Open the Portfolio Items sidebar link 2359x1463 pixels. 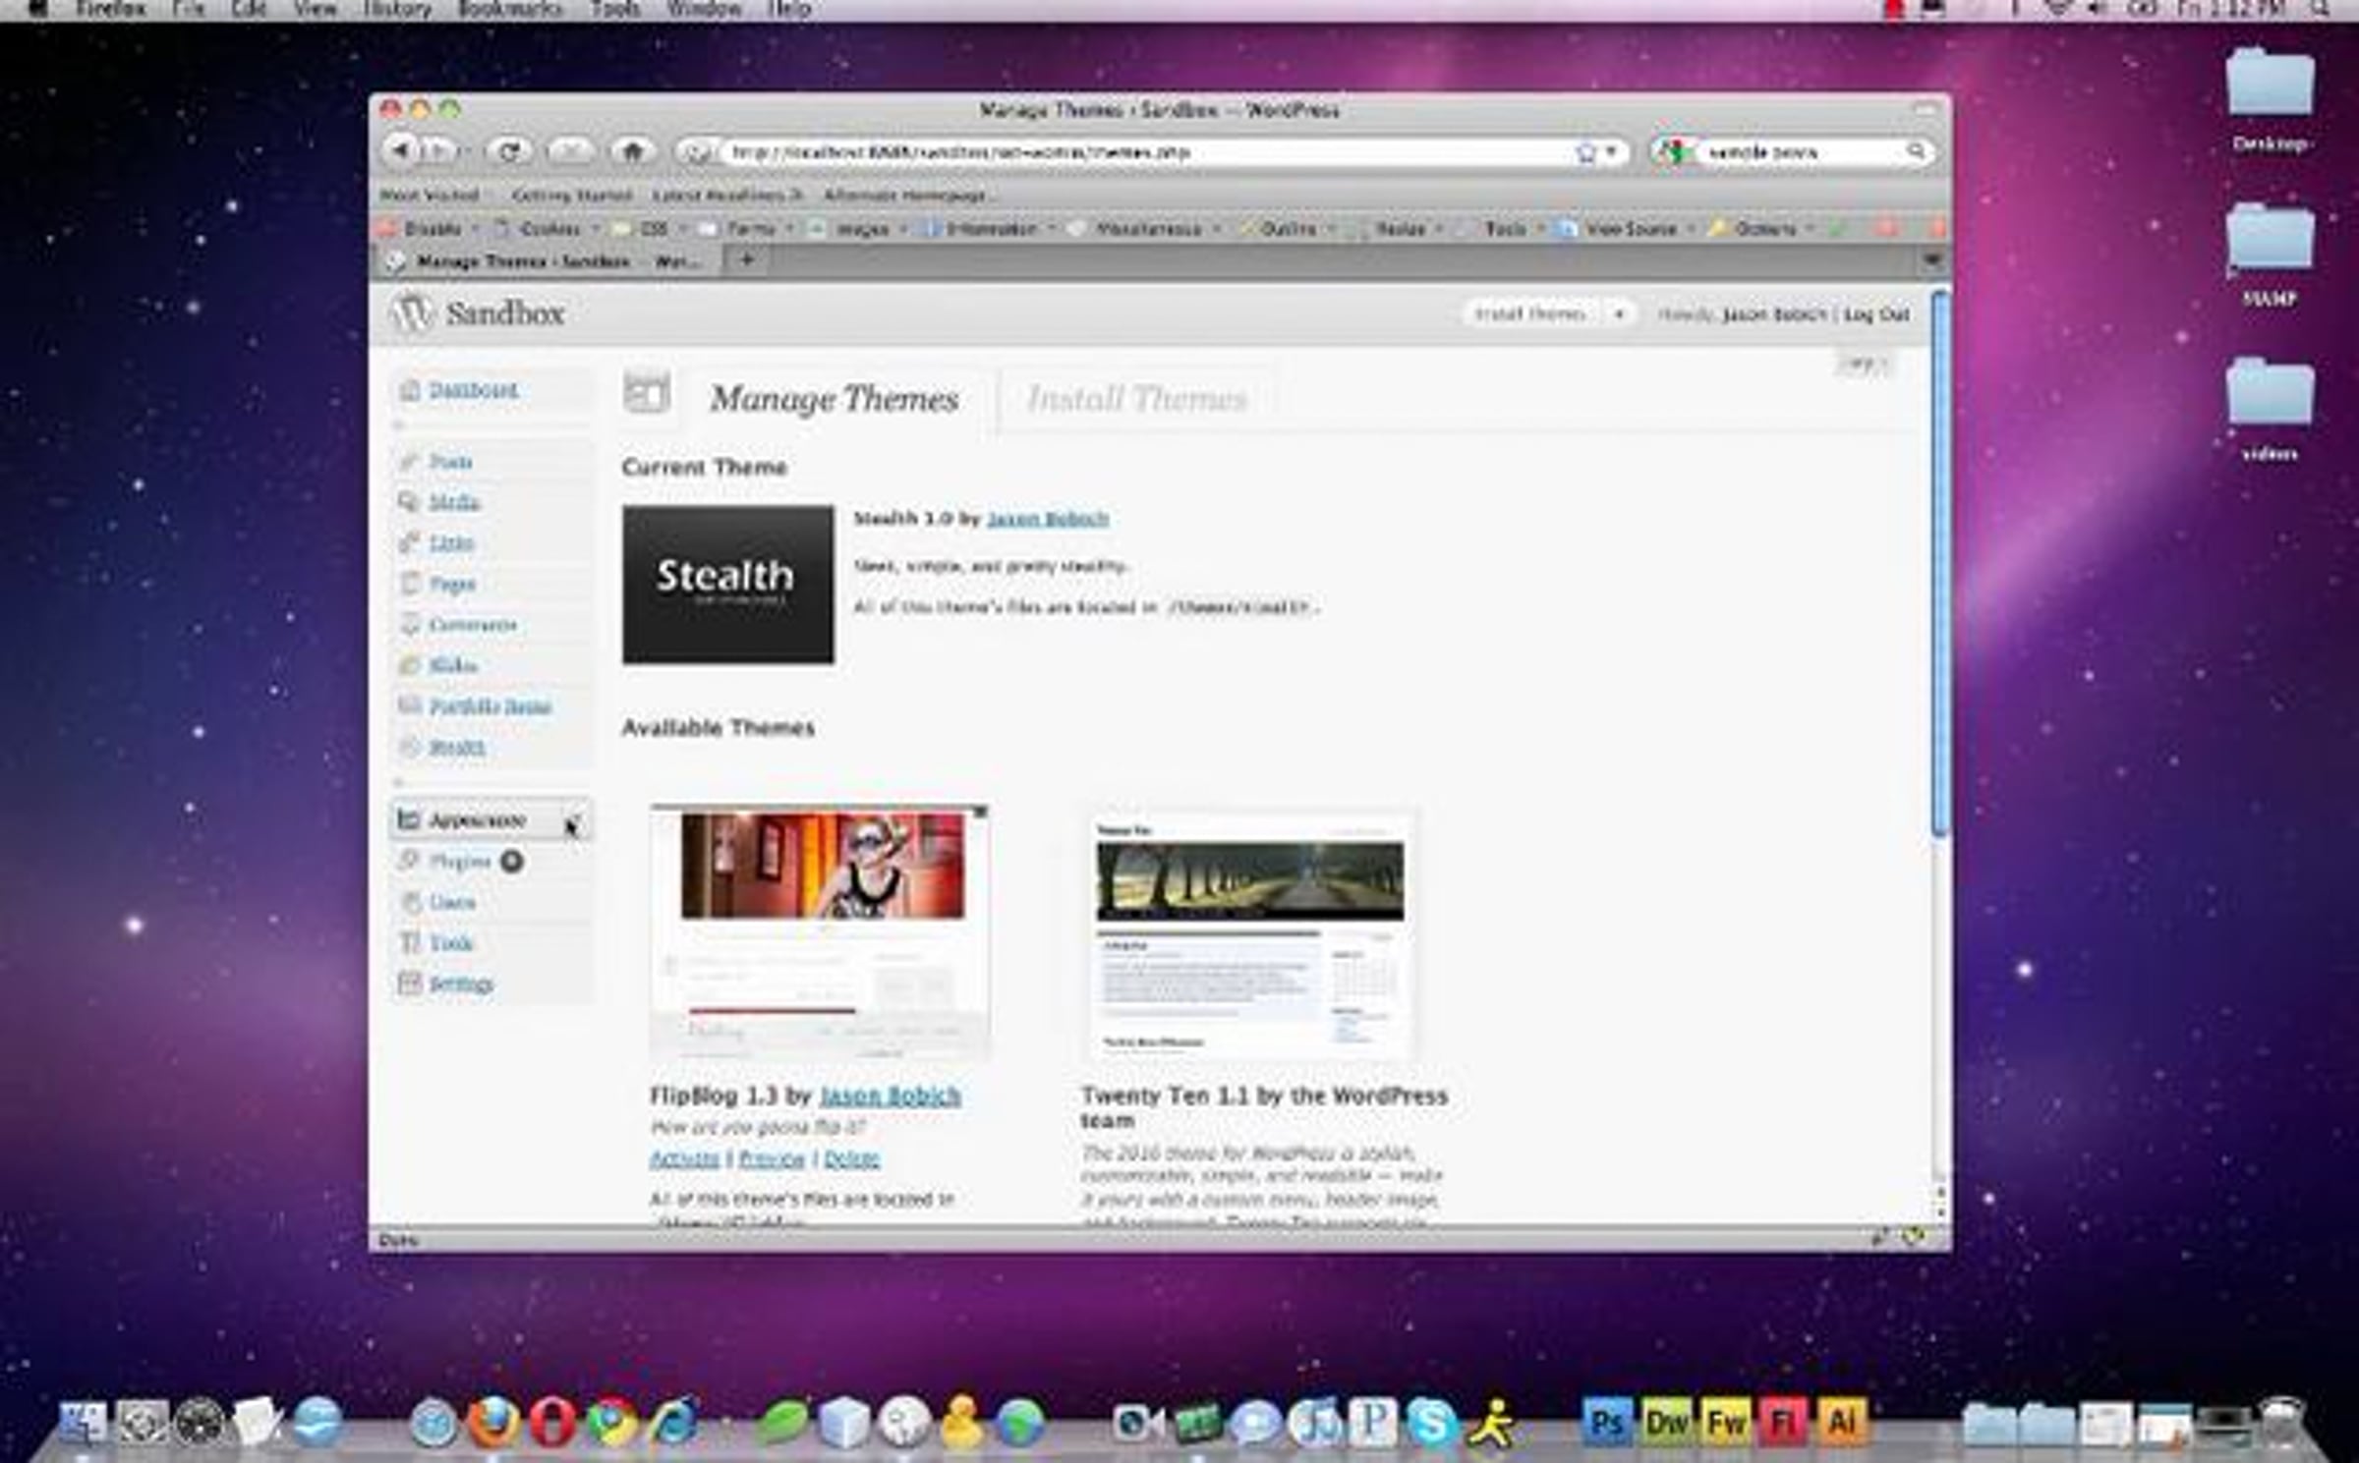pyautogui.click(x=490, y=706)
